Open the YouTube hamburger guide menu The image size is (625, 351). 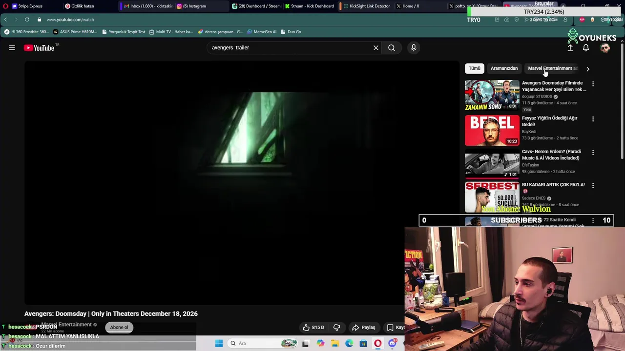click(x=12, y=48)
